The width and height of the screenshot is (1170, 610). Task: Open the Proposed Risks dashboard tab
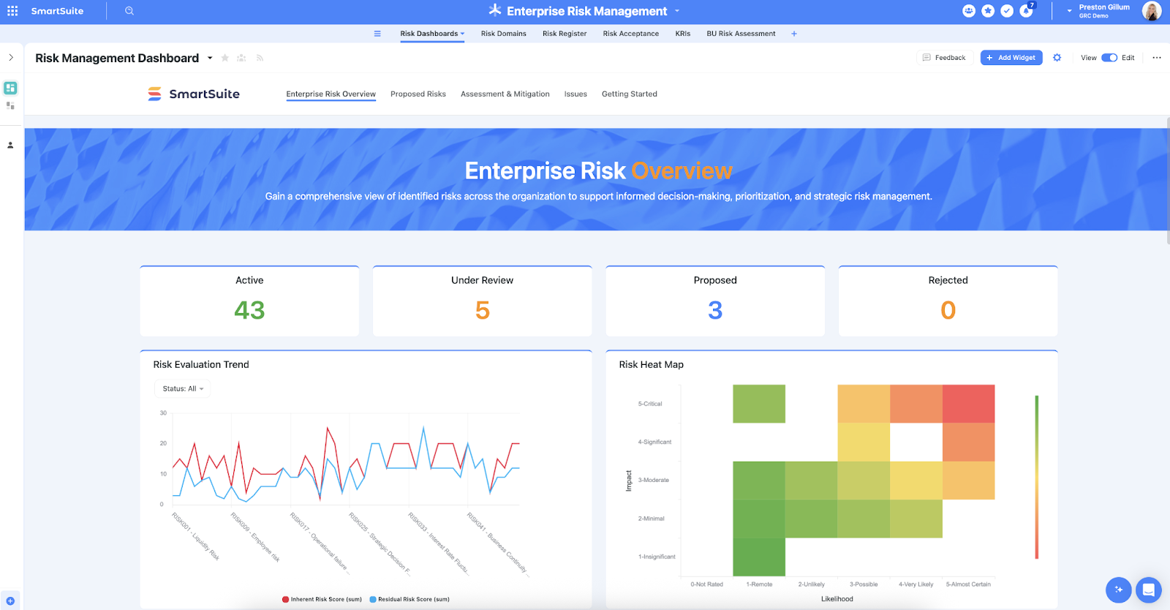point(418,94)
